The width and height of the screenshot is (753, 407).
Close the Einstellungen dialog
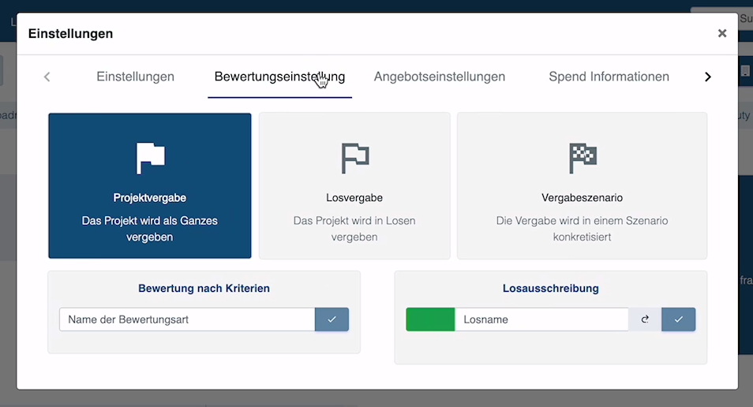[x=721, y=33]
